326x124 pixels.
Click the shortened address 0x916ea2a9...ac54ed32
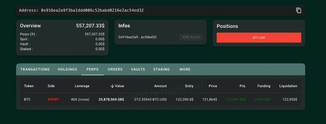[x=138, y=37]
